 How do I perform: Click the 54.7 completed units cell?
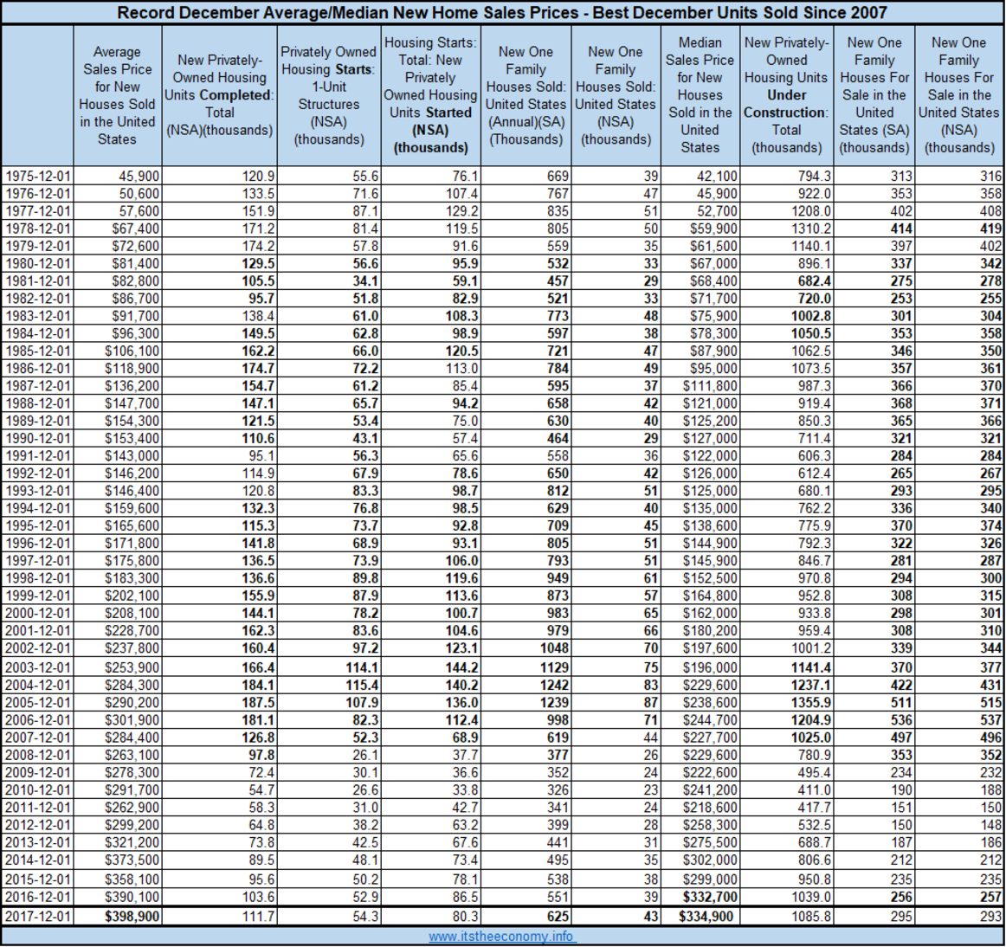220,789
